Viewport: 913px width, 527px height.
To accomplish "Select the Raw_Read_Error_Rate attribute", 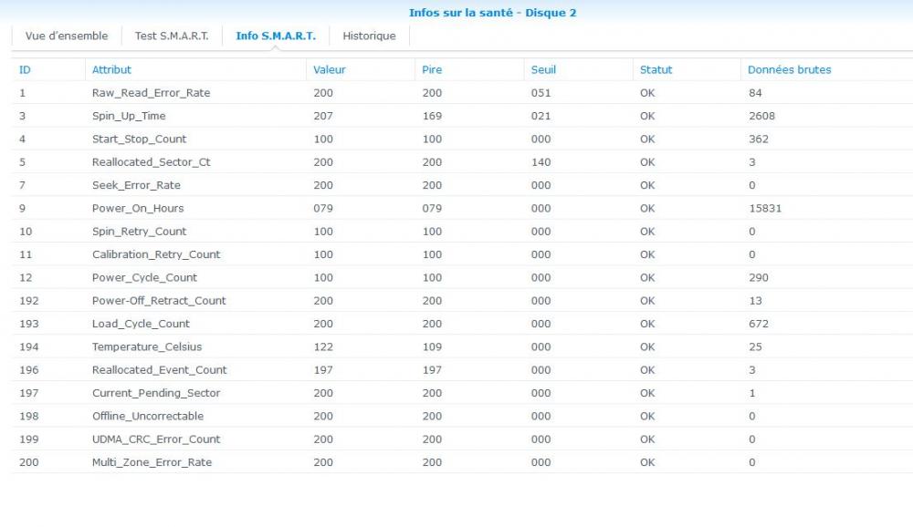I will coord(151,93).
